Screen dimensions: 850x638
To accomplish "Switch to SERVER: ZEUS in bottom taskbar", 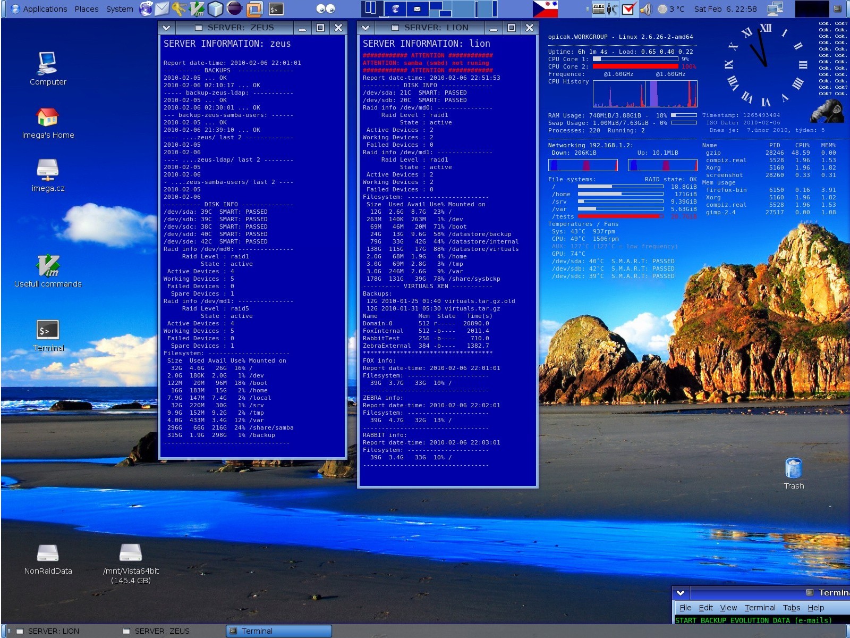I will [171, 631].
